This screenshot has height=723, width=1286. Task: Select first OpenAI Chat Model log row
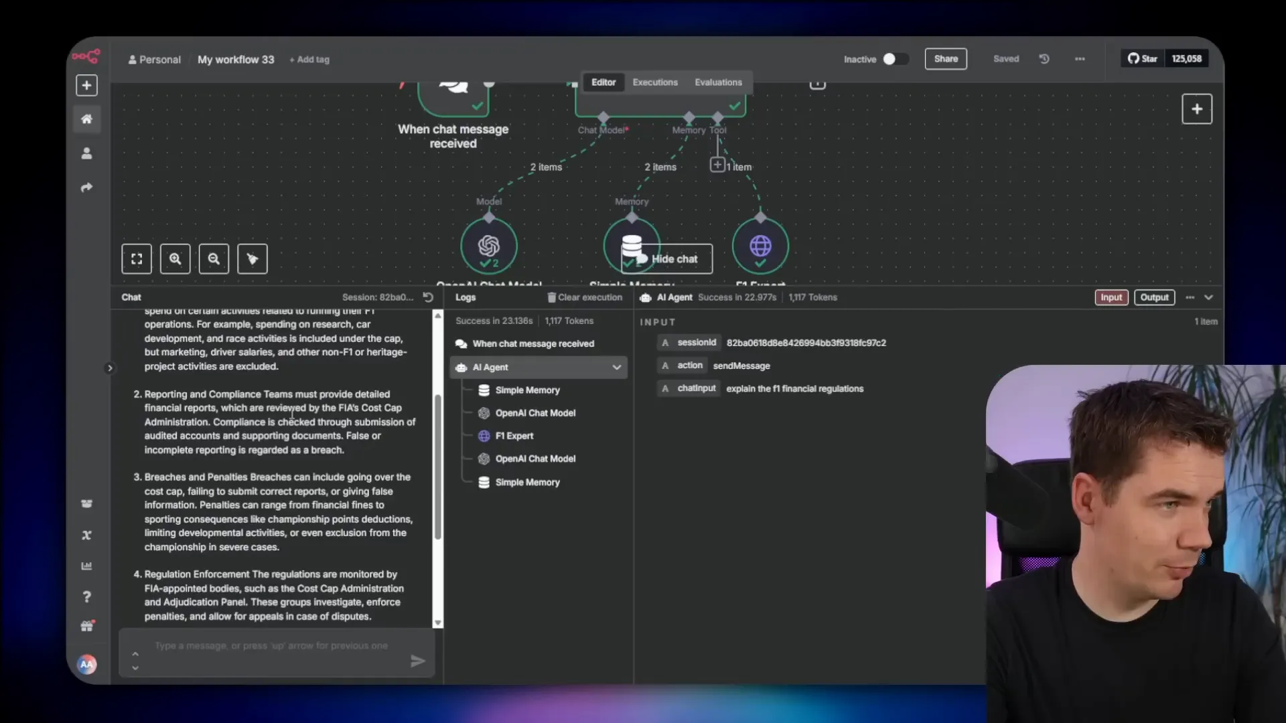(535, 413)
